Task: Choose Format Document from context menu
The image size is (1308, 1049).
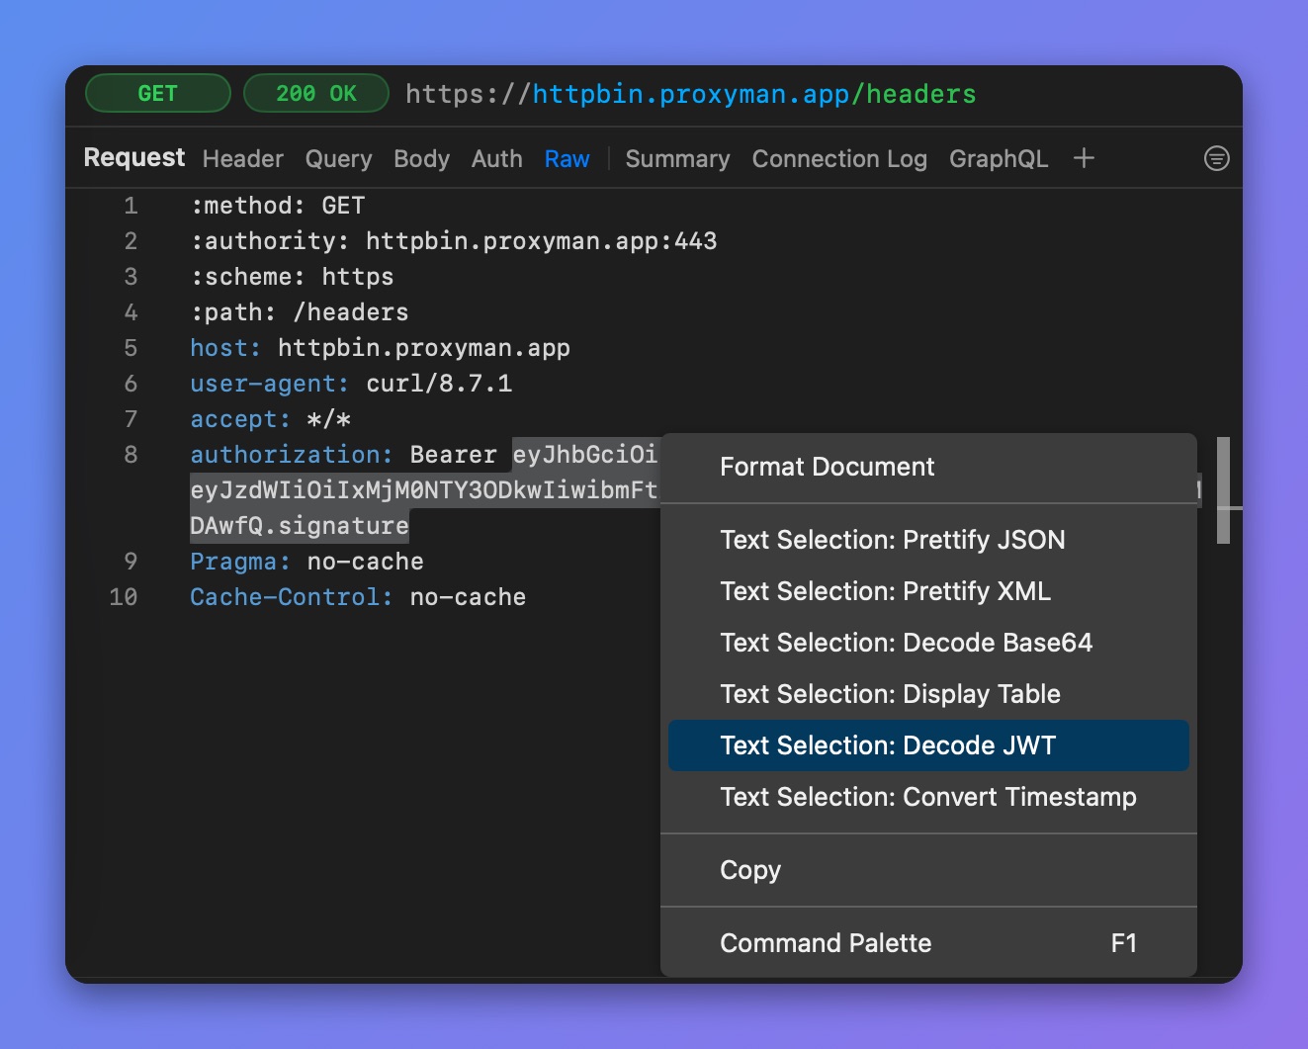Action: pyautogui.click(x=928, y=467)
